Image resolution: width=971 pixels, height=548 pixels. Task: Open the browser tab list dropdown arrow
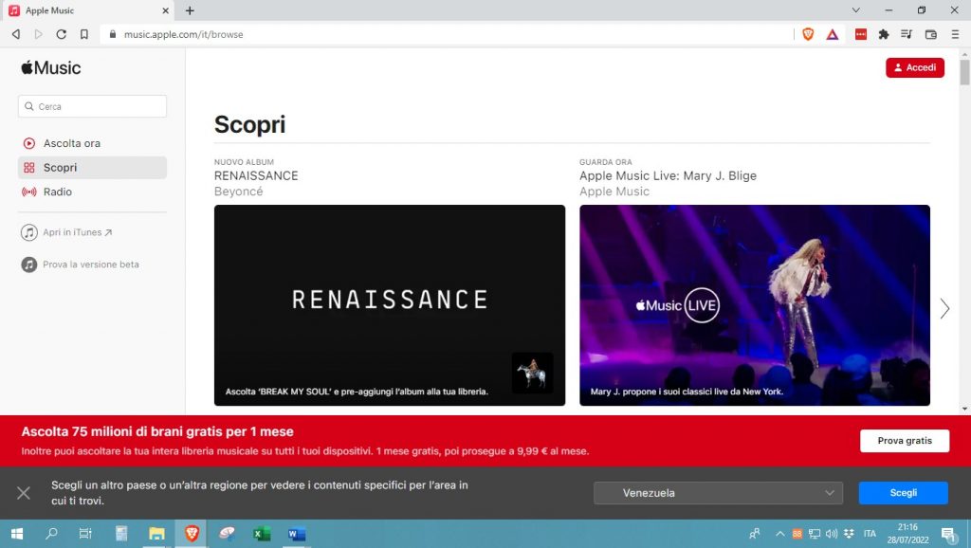[856, 10]
